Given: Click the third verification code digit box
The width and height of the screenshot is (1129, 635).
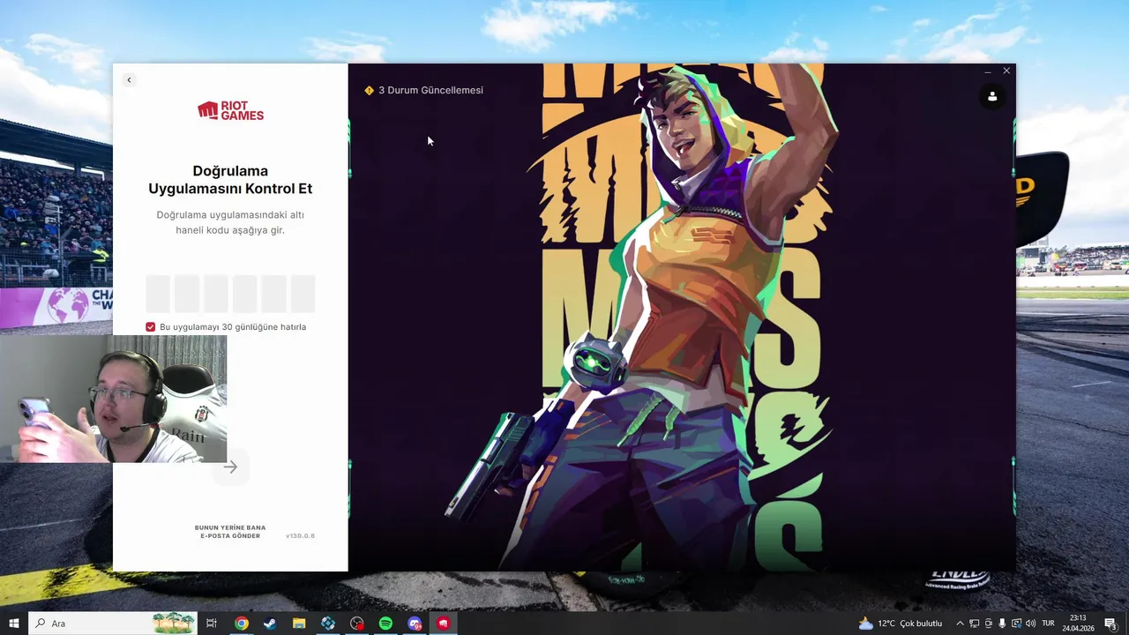Looking at the screenshot, I should pyautogui.click(x=216, y=294).
